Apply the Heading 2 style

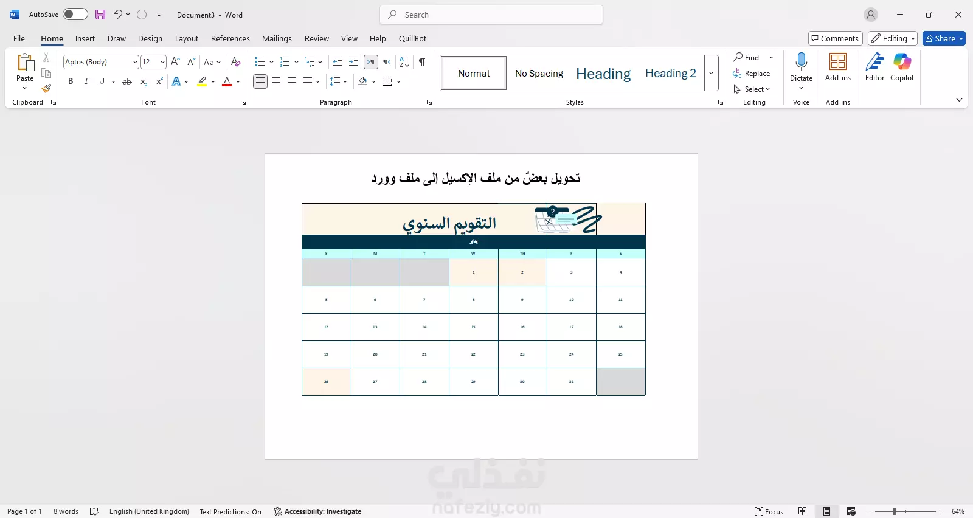pyautogui.click(x=670, y=73)
